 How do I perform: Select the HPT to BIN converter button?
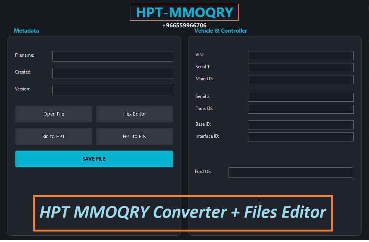134,137
